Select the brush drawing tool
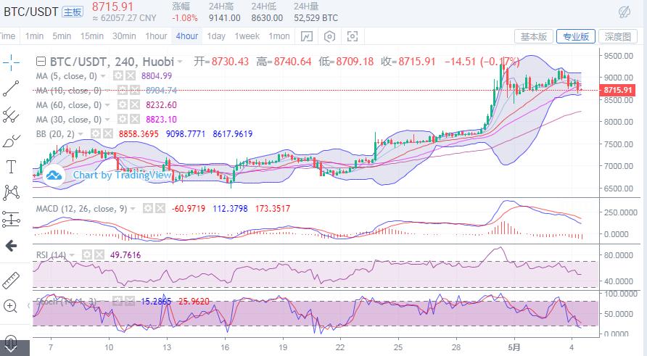This screenshot has height=356, width=647. pos(10,141)
